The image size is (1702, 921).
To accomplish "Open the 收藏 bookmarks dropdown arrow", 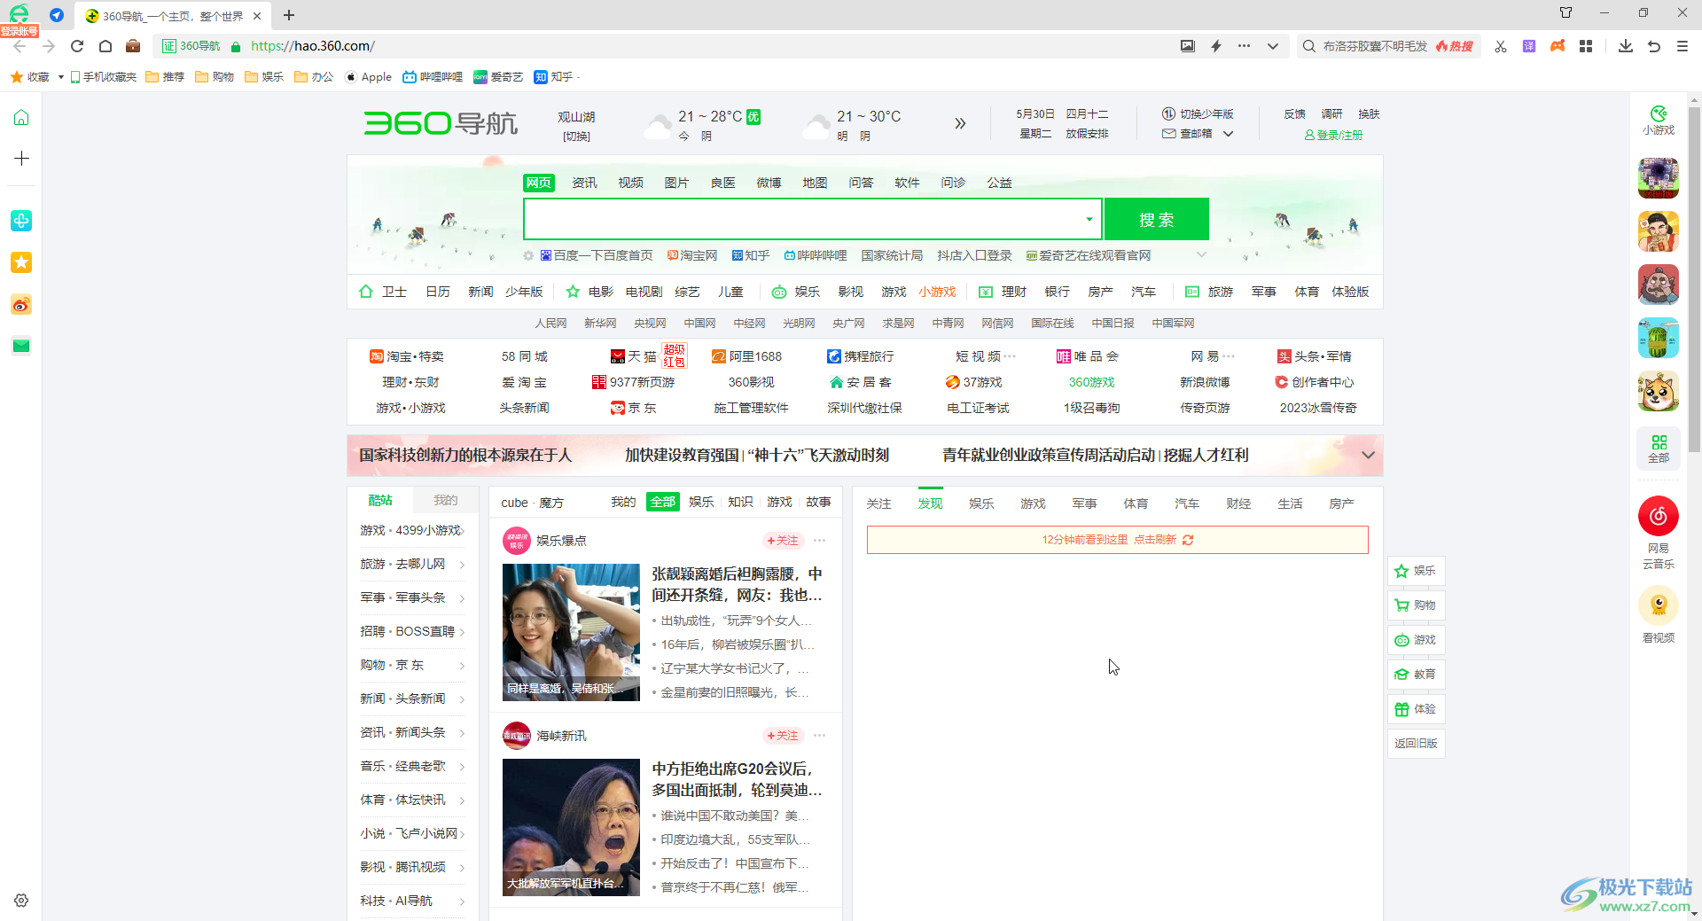I will pyautogui.click(x=60, y=77).
